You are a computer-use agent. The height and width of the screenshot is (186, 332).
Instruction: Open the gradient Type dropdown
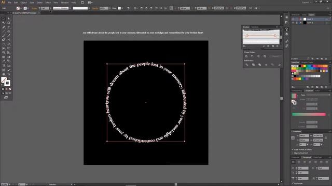pos(318,95)
